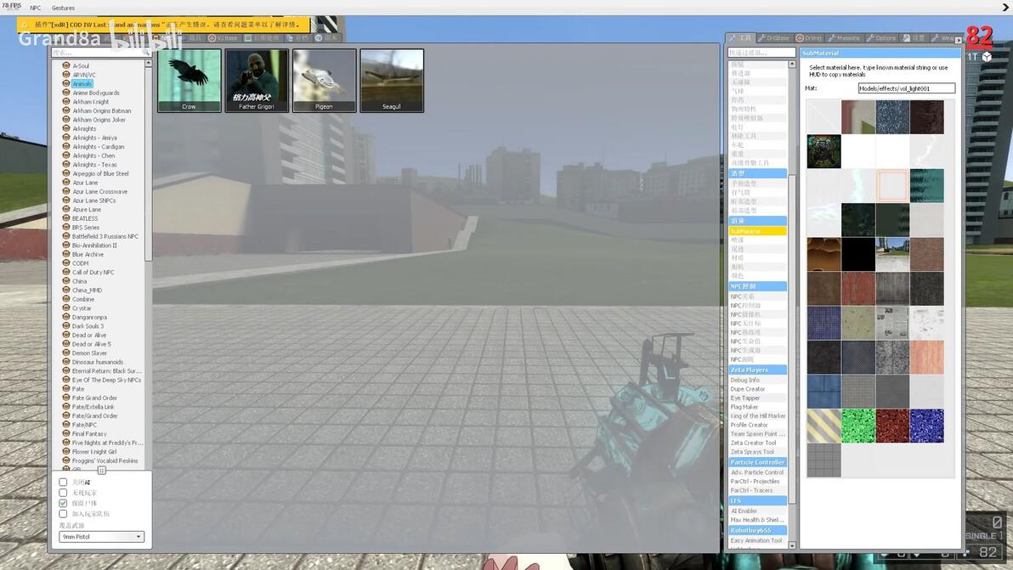Collapse the Zeta Players category header
Image resolution: width=1013 pixels, height=570 pixels.
click(757, 370)
